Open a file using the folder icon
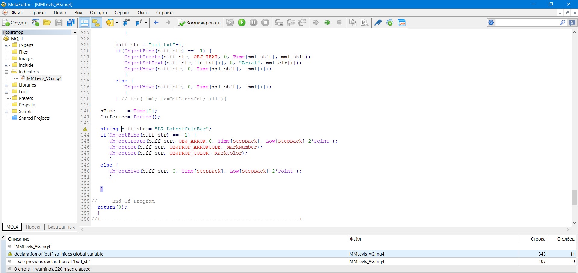578x273 pixels. click(x=47, y=23)
